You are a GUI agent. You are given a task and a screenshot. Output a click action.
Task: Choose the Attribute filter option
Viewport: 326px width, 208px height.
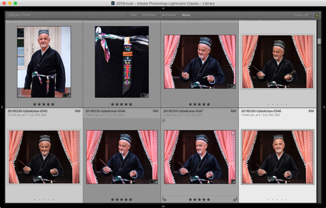(x=149, y=15)
